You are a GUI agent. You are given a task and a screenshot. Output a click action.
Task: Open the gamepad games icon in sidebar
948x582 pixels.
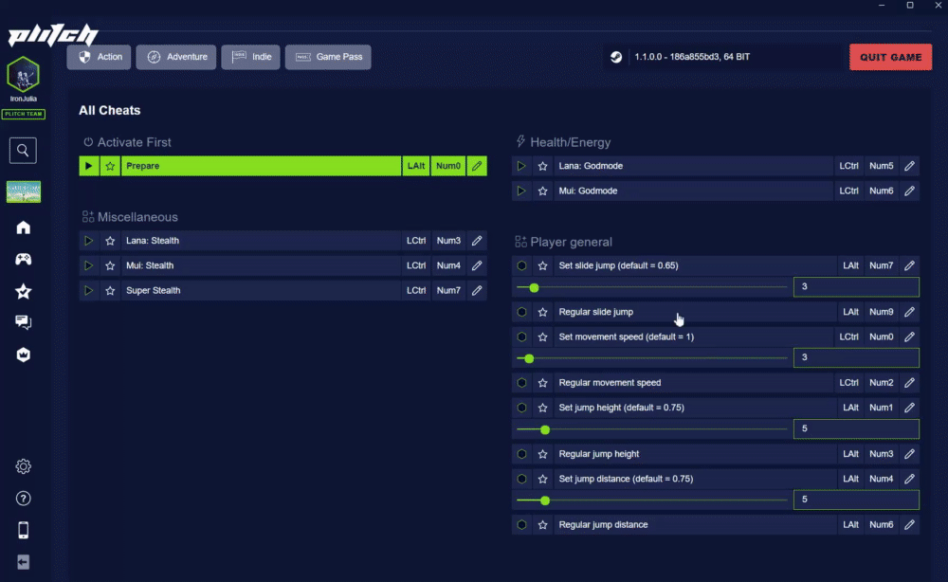23,260
